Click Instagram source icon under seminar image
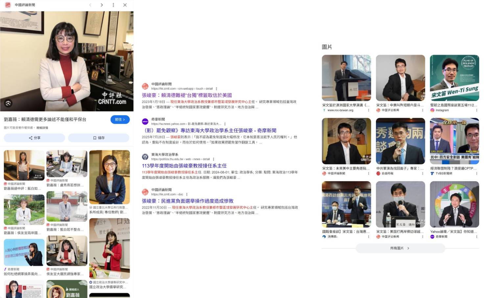493x298 pixels. (432, 110)
